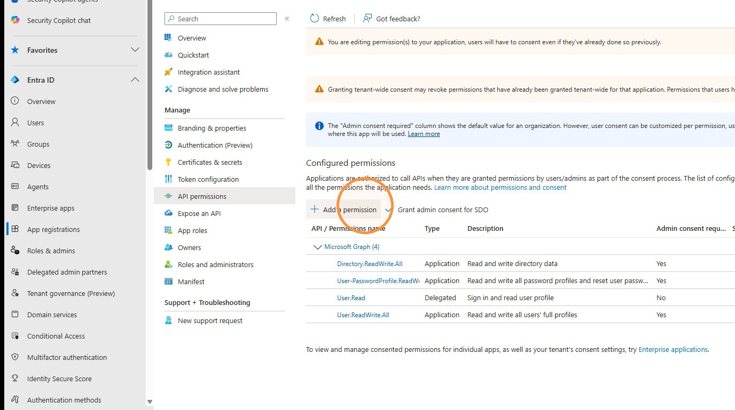
Task: Open Authentication methods in the sidebar
Action: pos(64,400)
